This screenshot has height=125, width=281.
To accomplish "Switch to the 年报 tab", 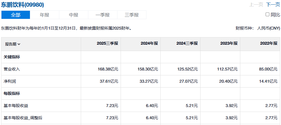I will pos(44,15).
